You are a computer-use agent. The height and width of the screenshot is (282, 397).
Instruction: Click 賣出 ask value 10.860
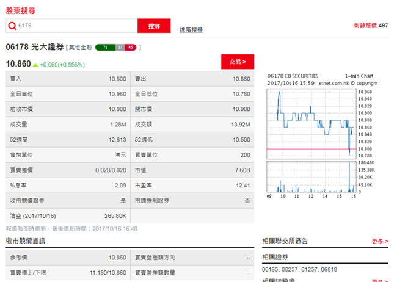(241, 79)
